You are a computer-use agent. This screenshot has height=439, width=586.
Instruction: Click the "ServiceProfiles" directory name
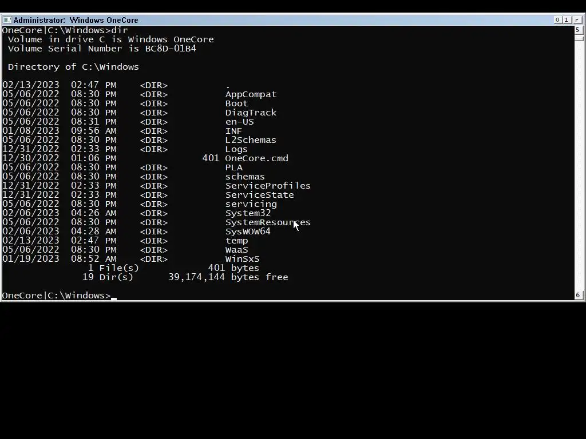[268, 186]
